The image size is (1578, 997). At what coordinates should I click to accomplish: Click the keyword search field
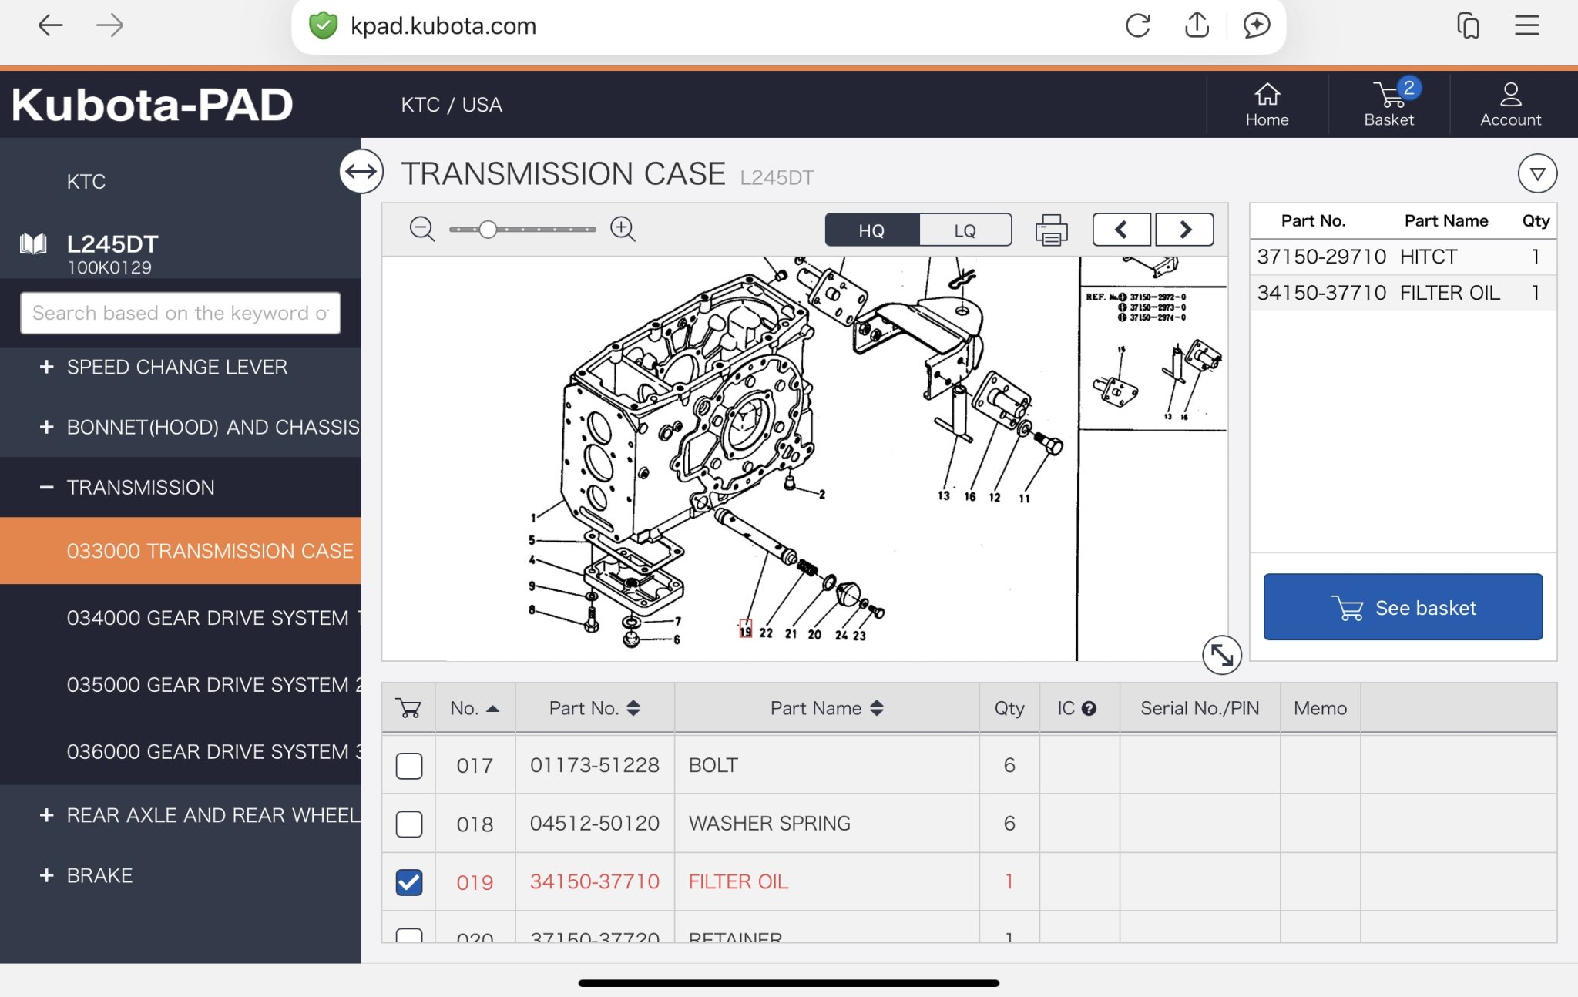point(180,313)
